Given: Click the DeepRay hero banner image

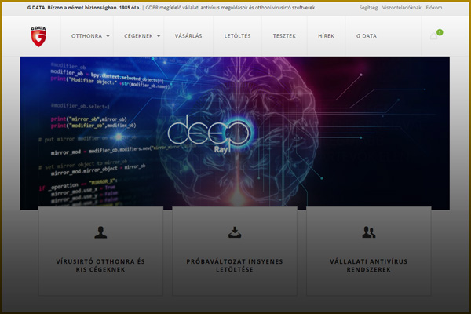Looking at the screenshot, I should 235,133.
